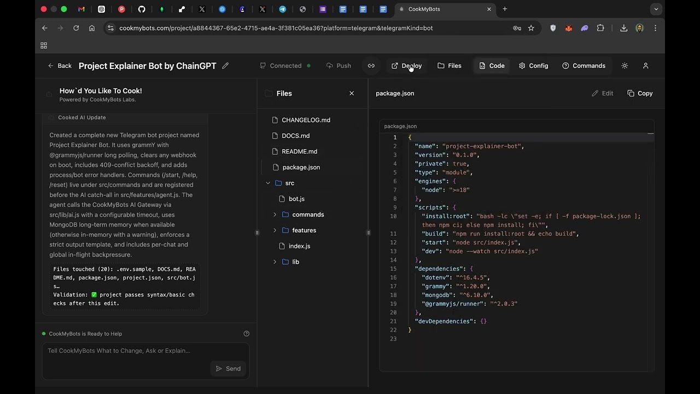The width and height of the screenshot is (700, 394).
Task: Close the CookMyBots browser tab
Action: coord(489,9)
